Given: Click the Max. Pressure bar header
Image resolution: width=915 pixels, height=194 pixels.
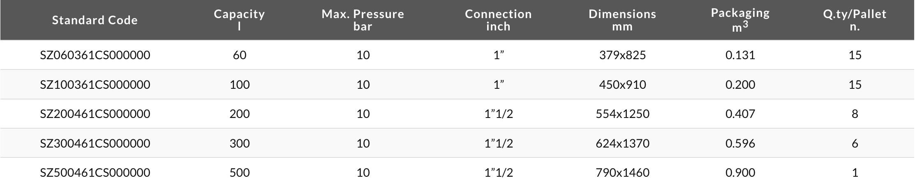Looking at the screenshot, I should [x=363, y=20].
